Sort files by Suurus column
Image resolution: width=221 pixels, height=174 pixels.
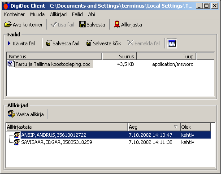point(119,57)
